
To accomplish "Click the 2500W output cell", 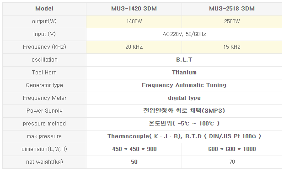I will [232, 21].
